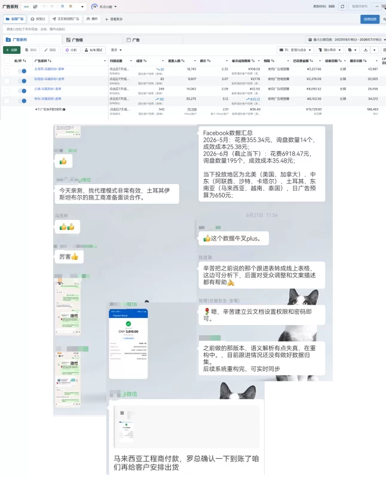The width and height of the screenshot is (386, 478).
Task: Select the 全部广告 view
Action: pyautogui.click(x=14, y=19)
